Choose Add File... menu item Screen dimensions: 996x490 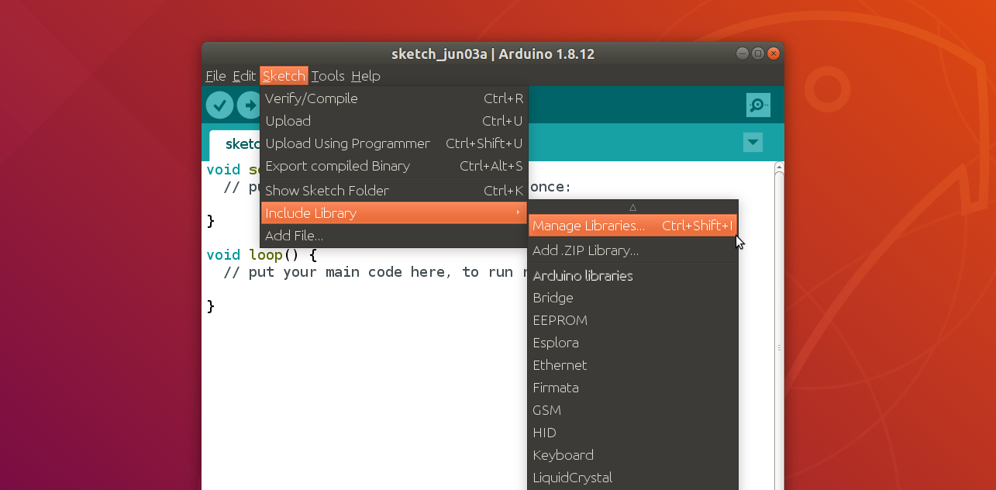click(394, 236)
